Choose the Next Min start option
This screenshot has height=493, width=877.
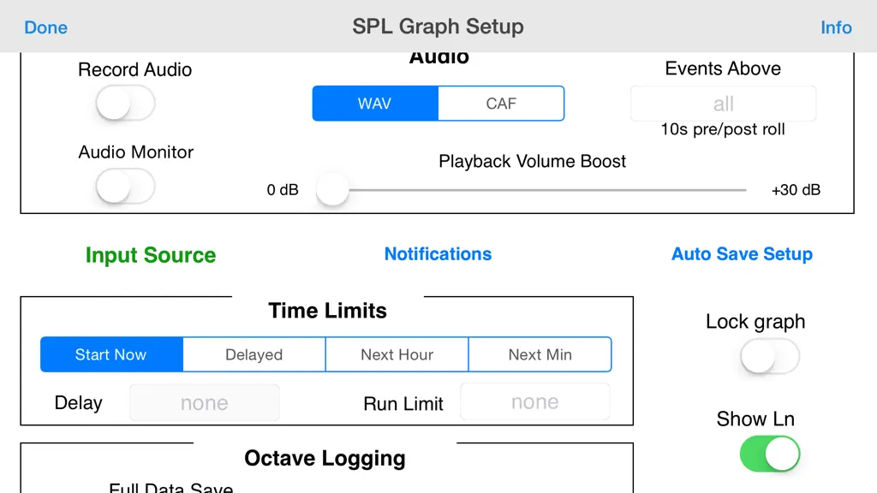(x=540, y=354)
